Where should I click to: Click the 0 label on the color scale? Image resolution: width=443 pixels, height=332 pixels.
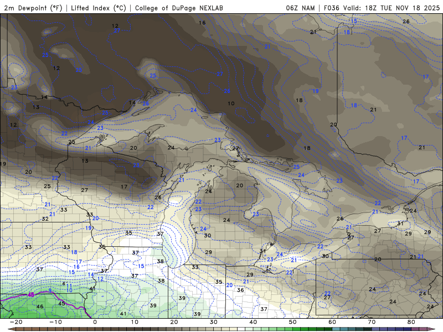pyautogui.click(x=95, y=322)
